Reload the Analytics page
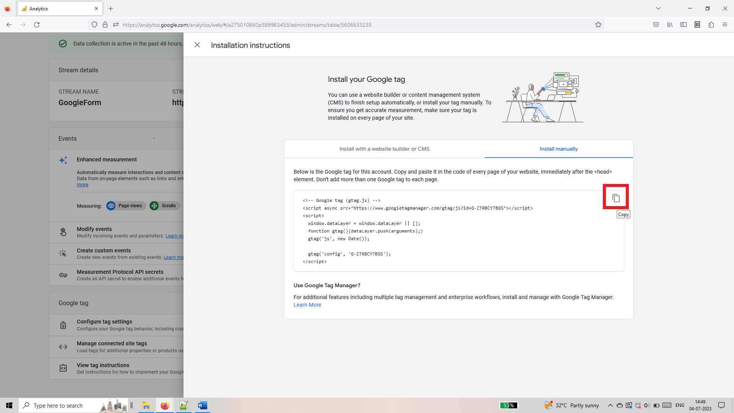734x413 pixels. 37,25
